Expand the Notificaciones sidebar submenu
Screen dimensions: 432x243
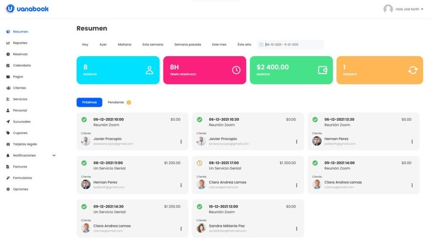tap(54, 155)
